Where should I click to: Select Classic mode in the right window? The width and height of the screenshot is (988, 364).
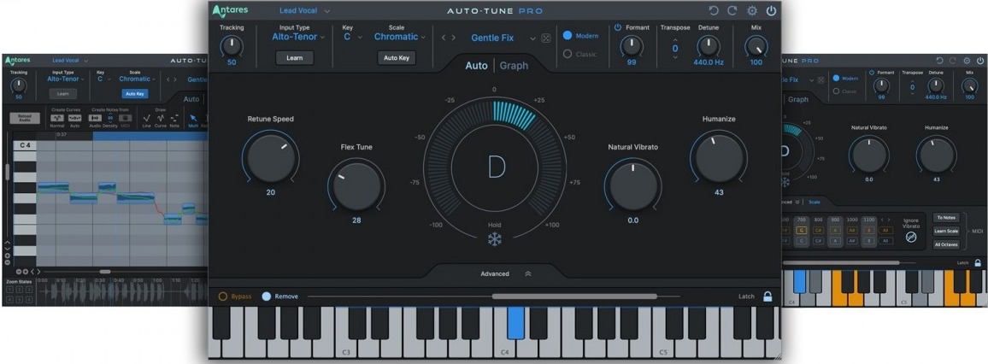(836, 91)
